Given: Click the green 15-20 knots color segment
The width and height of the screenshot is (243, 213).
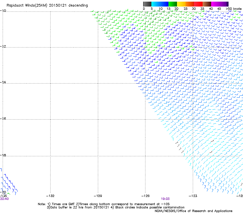Looking at the screenshot, I should pos(173,4).
